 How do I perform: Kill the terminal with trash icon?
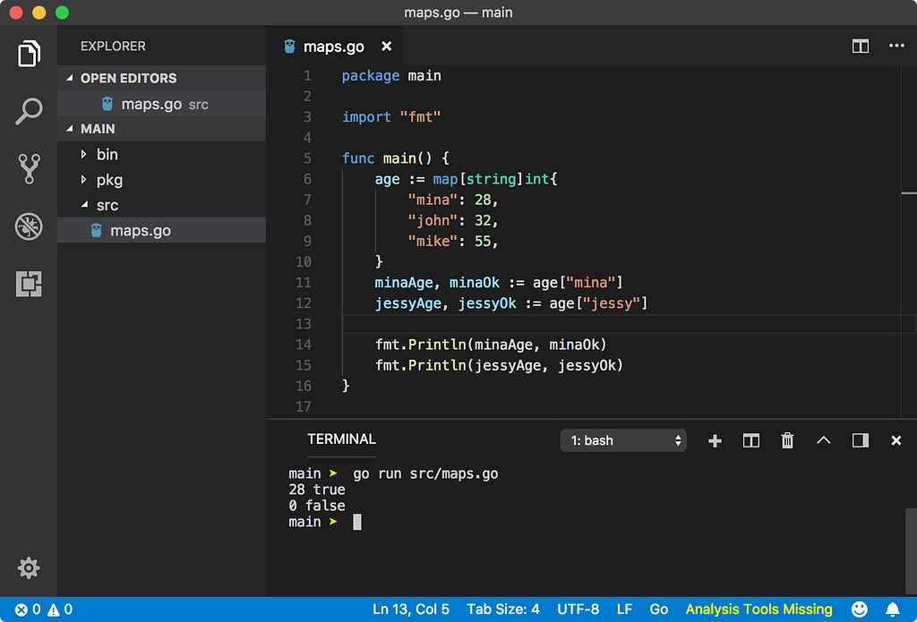pos(787,440)
